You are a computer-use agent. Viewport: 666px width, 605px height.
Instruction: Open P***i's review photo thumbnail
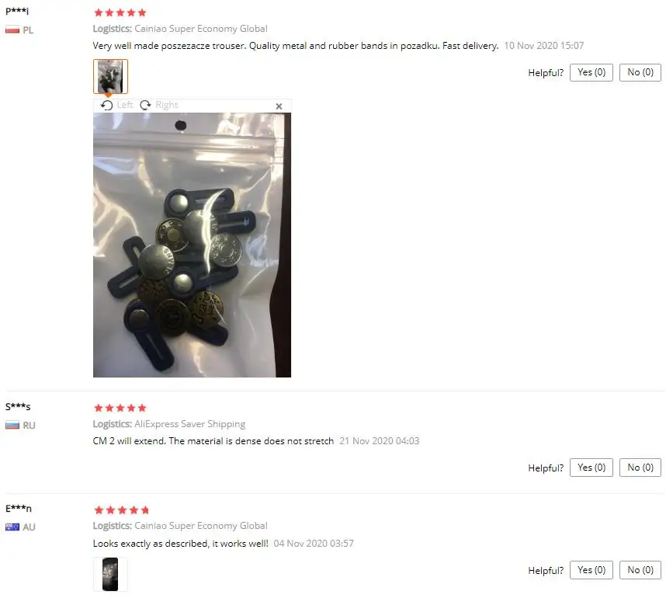[x=110, y=76]
